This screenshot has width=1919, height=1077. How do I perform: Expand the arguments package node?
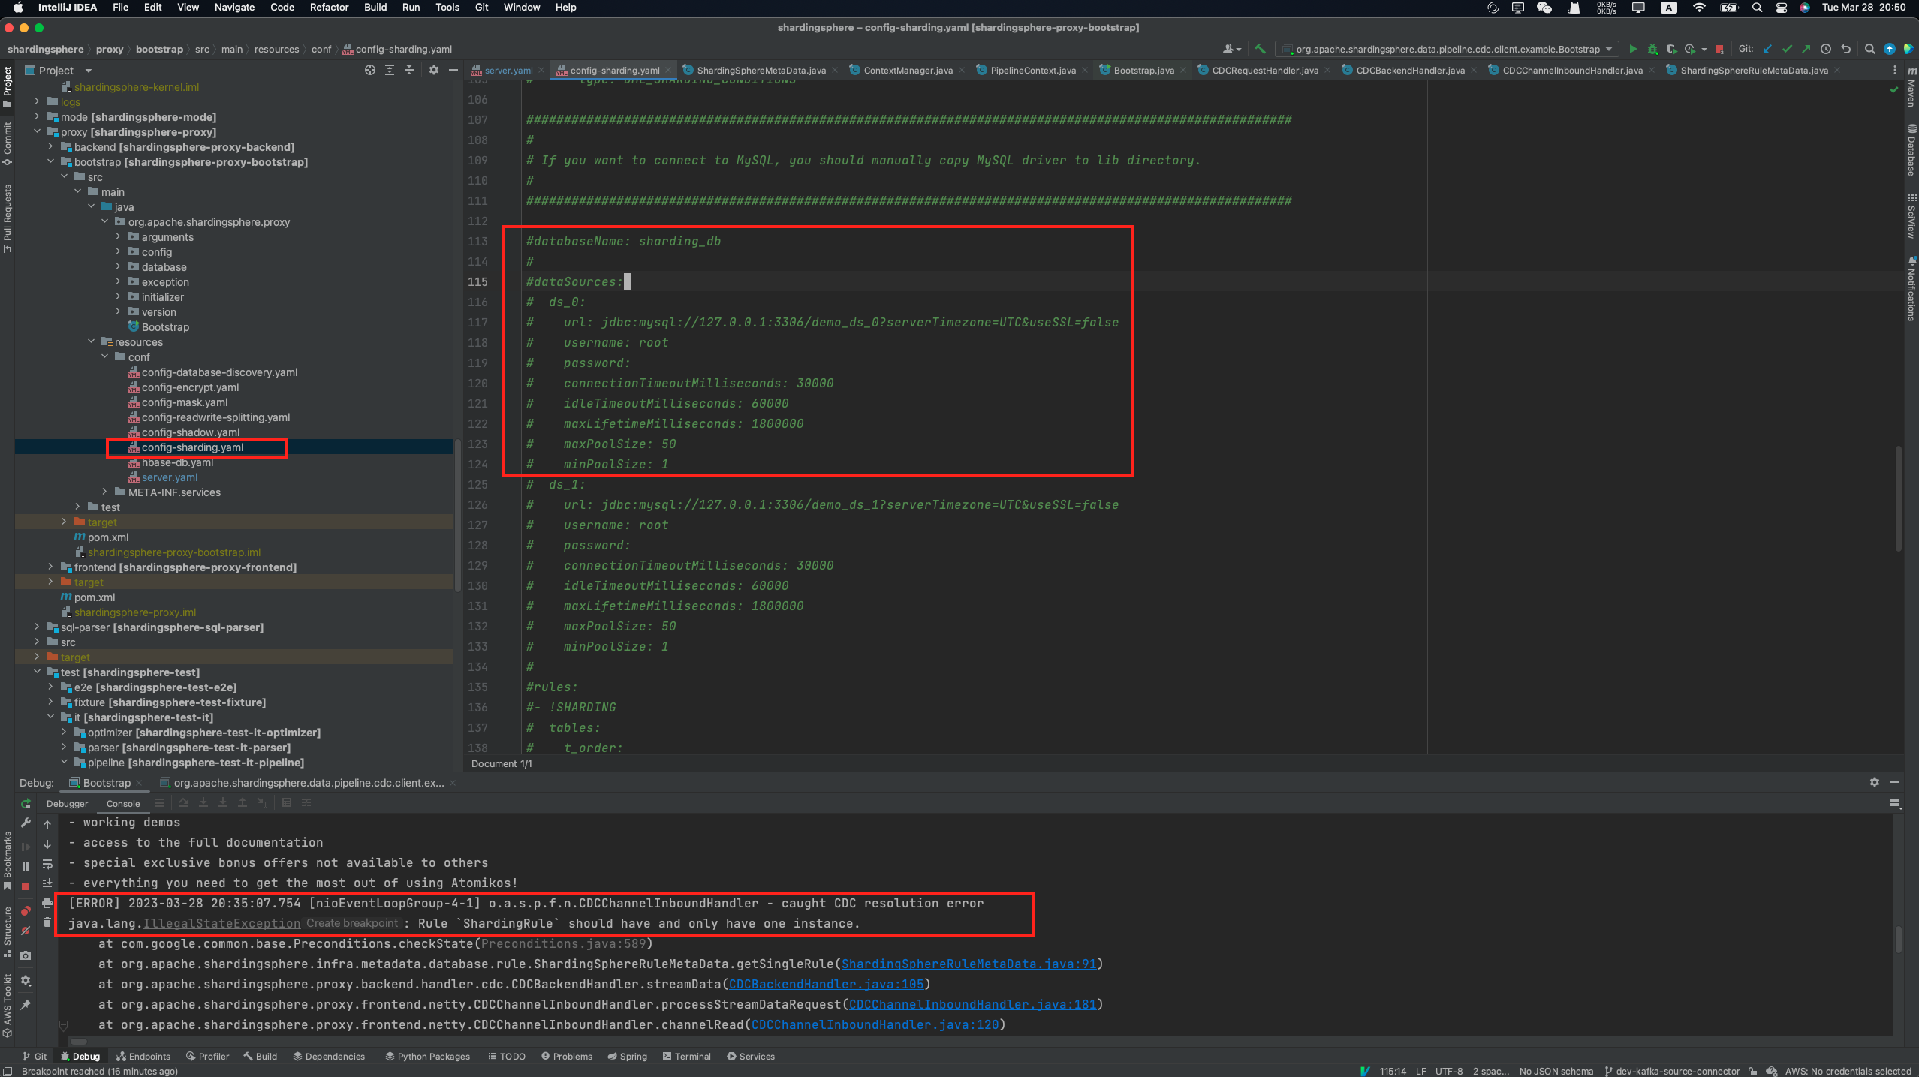pos(118,236)
